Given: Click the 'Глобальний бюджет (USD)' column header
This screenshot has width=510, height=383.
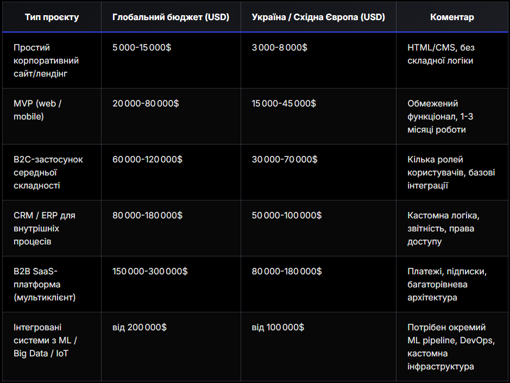Looking at the screenshot, I should [171, 17].
